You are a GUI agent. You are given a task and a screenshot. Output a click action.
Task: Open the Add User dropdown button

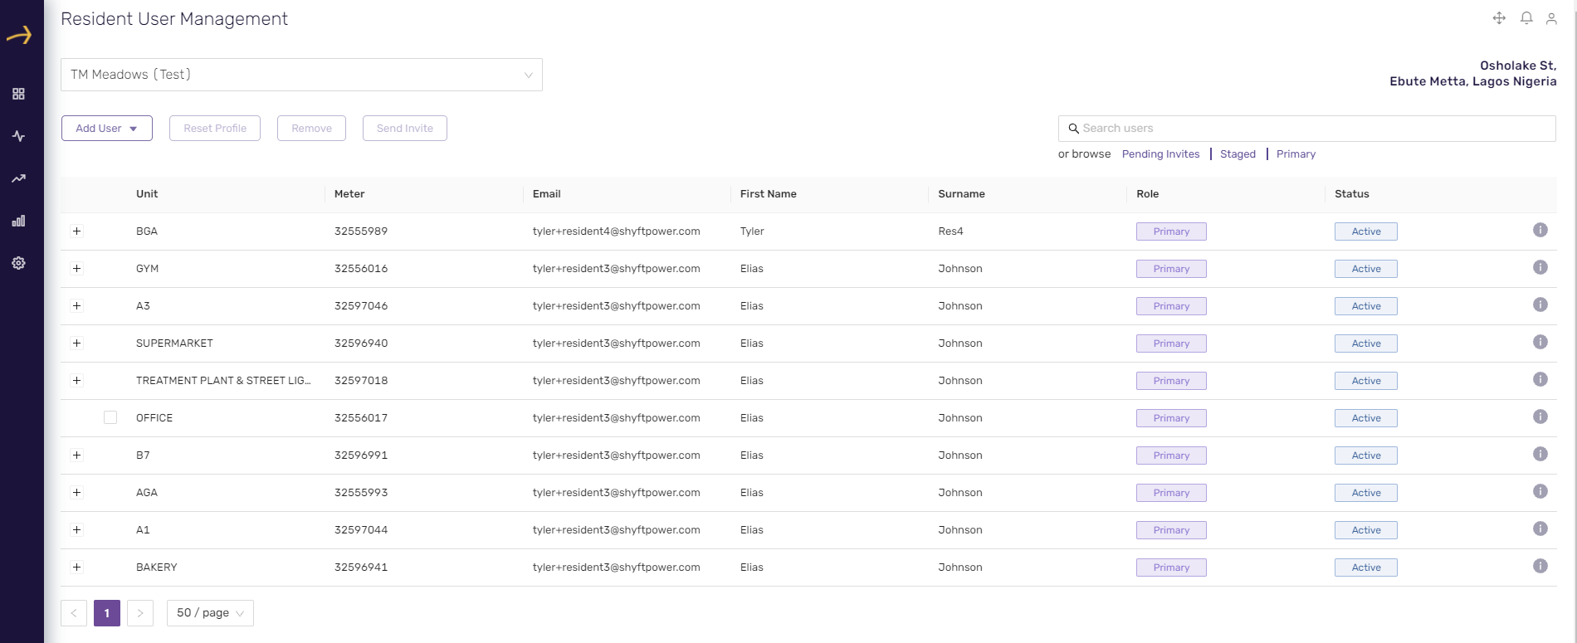[107, 129]
